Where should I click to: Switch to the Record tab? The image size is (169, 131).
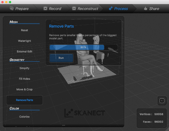[52, 9]
